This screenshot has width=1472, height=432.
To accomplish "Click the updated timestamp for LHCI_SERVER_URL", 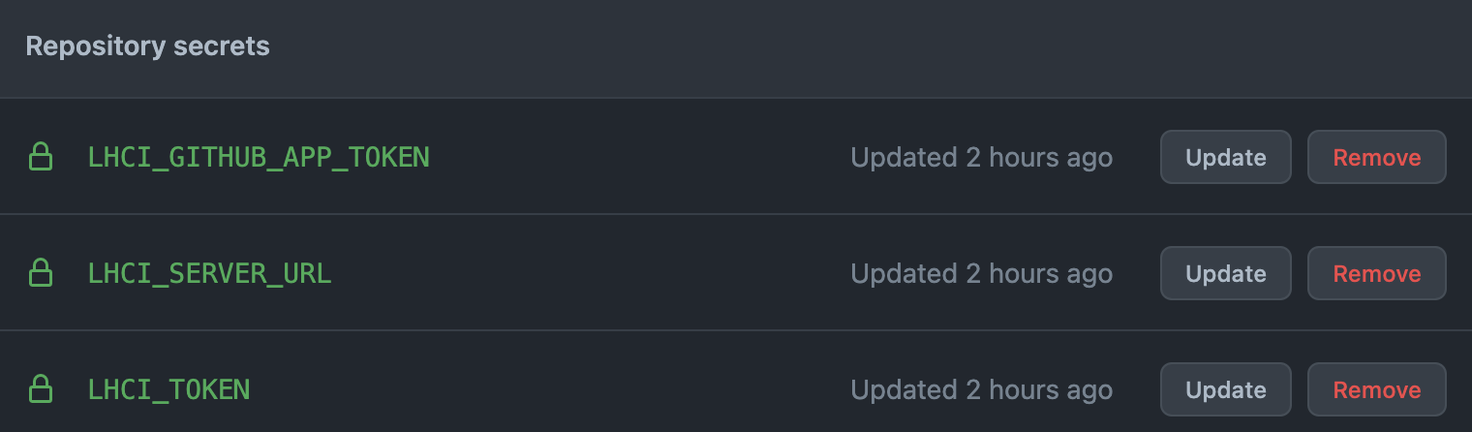I will (x=981, y=273).
